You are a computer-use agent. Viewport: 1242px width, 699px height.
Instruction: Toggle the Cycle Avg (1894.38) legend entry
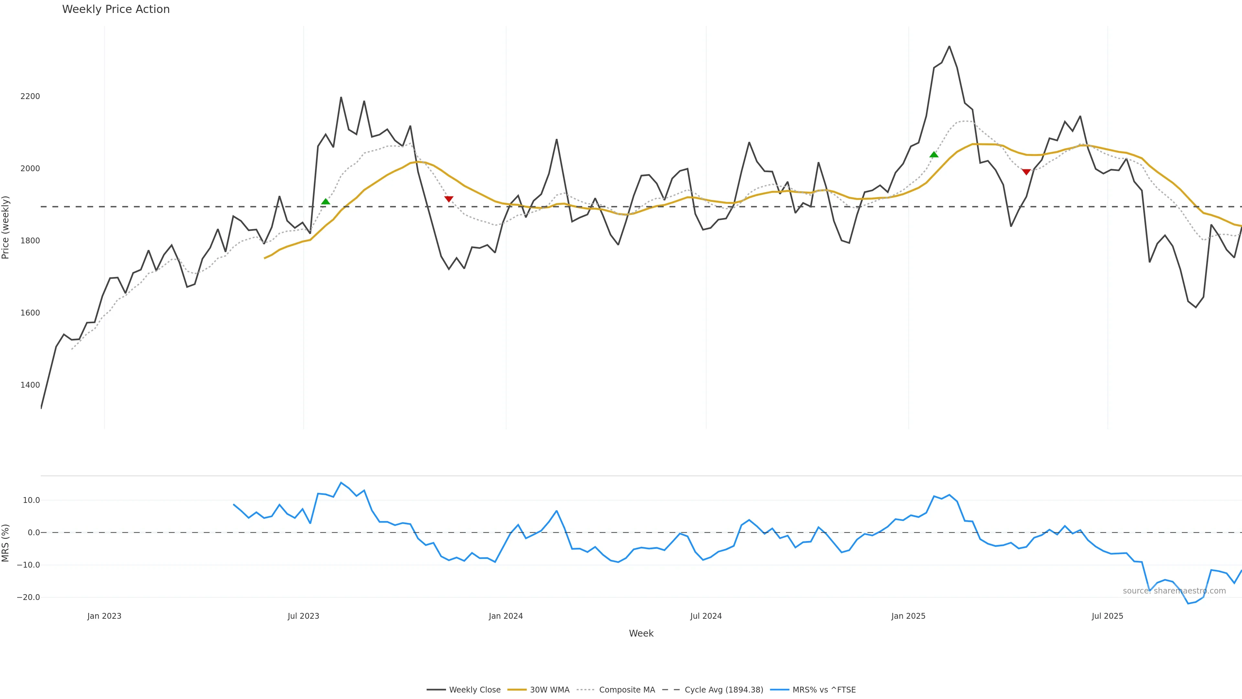(724, 690)
